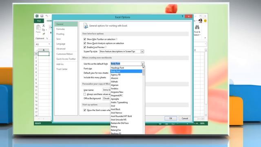Click the Paste clipboard icon in ribbon
This screenshot has height=147, width=261.
38,28
